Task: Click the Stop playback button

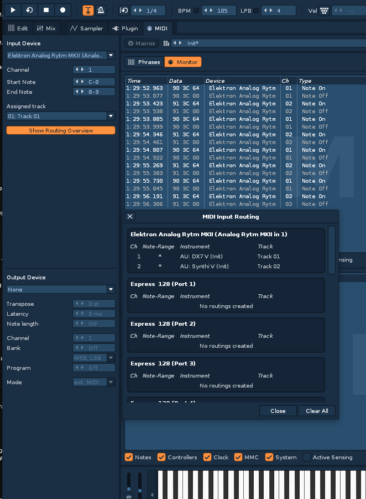Action: click(46, 10)
